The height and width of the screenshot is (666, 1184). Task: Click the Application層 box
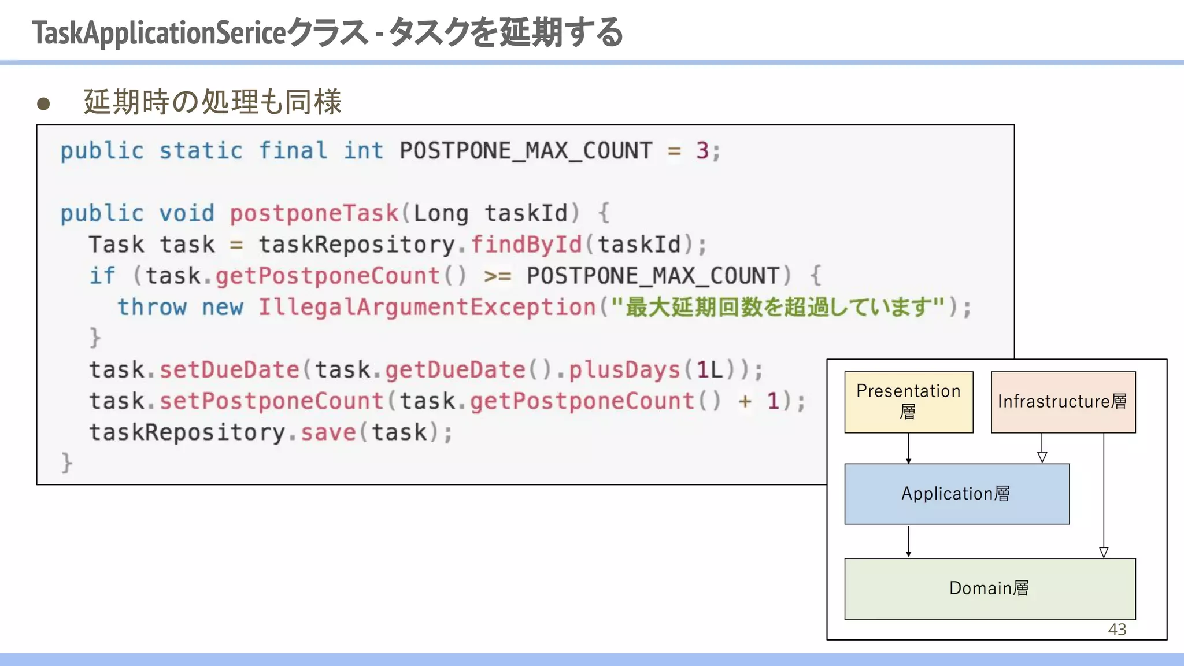tap(956, 494)
